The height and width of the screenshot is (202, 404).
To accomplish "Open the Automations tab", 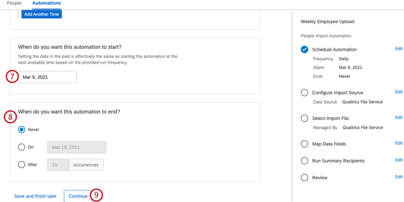I will (47, 3).
